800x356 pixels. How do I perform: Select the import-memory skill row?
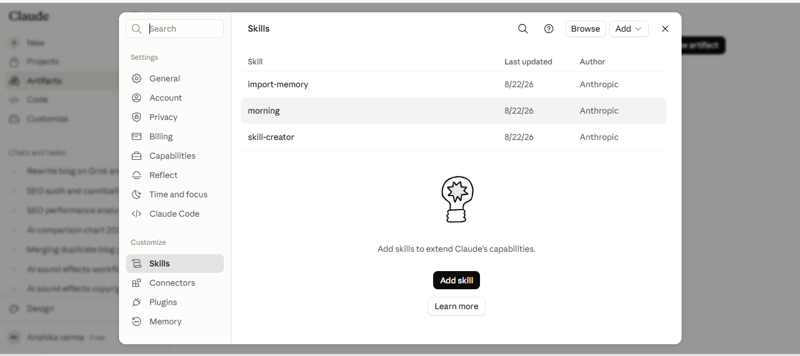pyautogui.click(x=454, y=84)
